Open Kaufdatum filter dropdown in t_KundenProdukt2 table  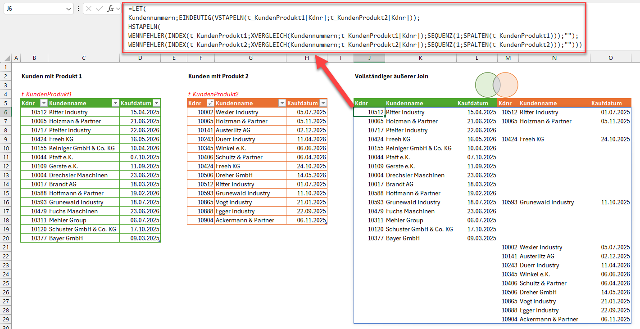tap(323, 103)
